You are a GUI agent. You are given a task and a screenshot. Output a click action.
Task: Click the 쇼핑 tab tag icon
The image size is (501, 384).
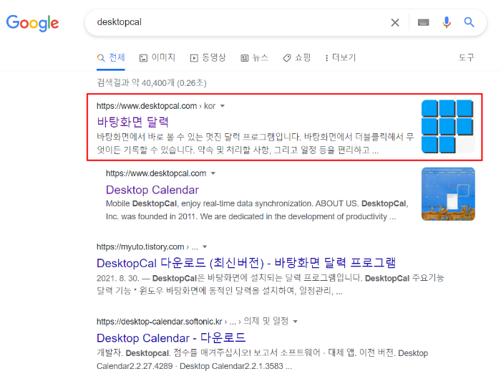click(x=286, y=58)
